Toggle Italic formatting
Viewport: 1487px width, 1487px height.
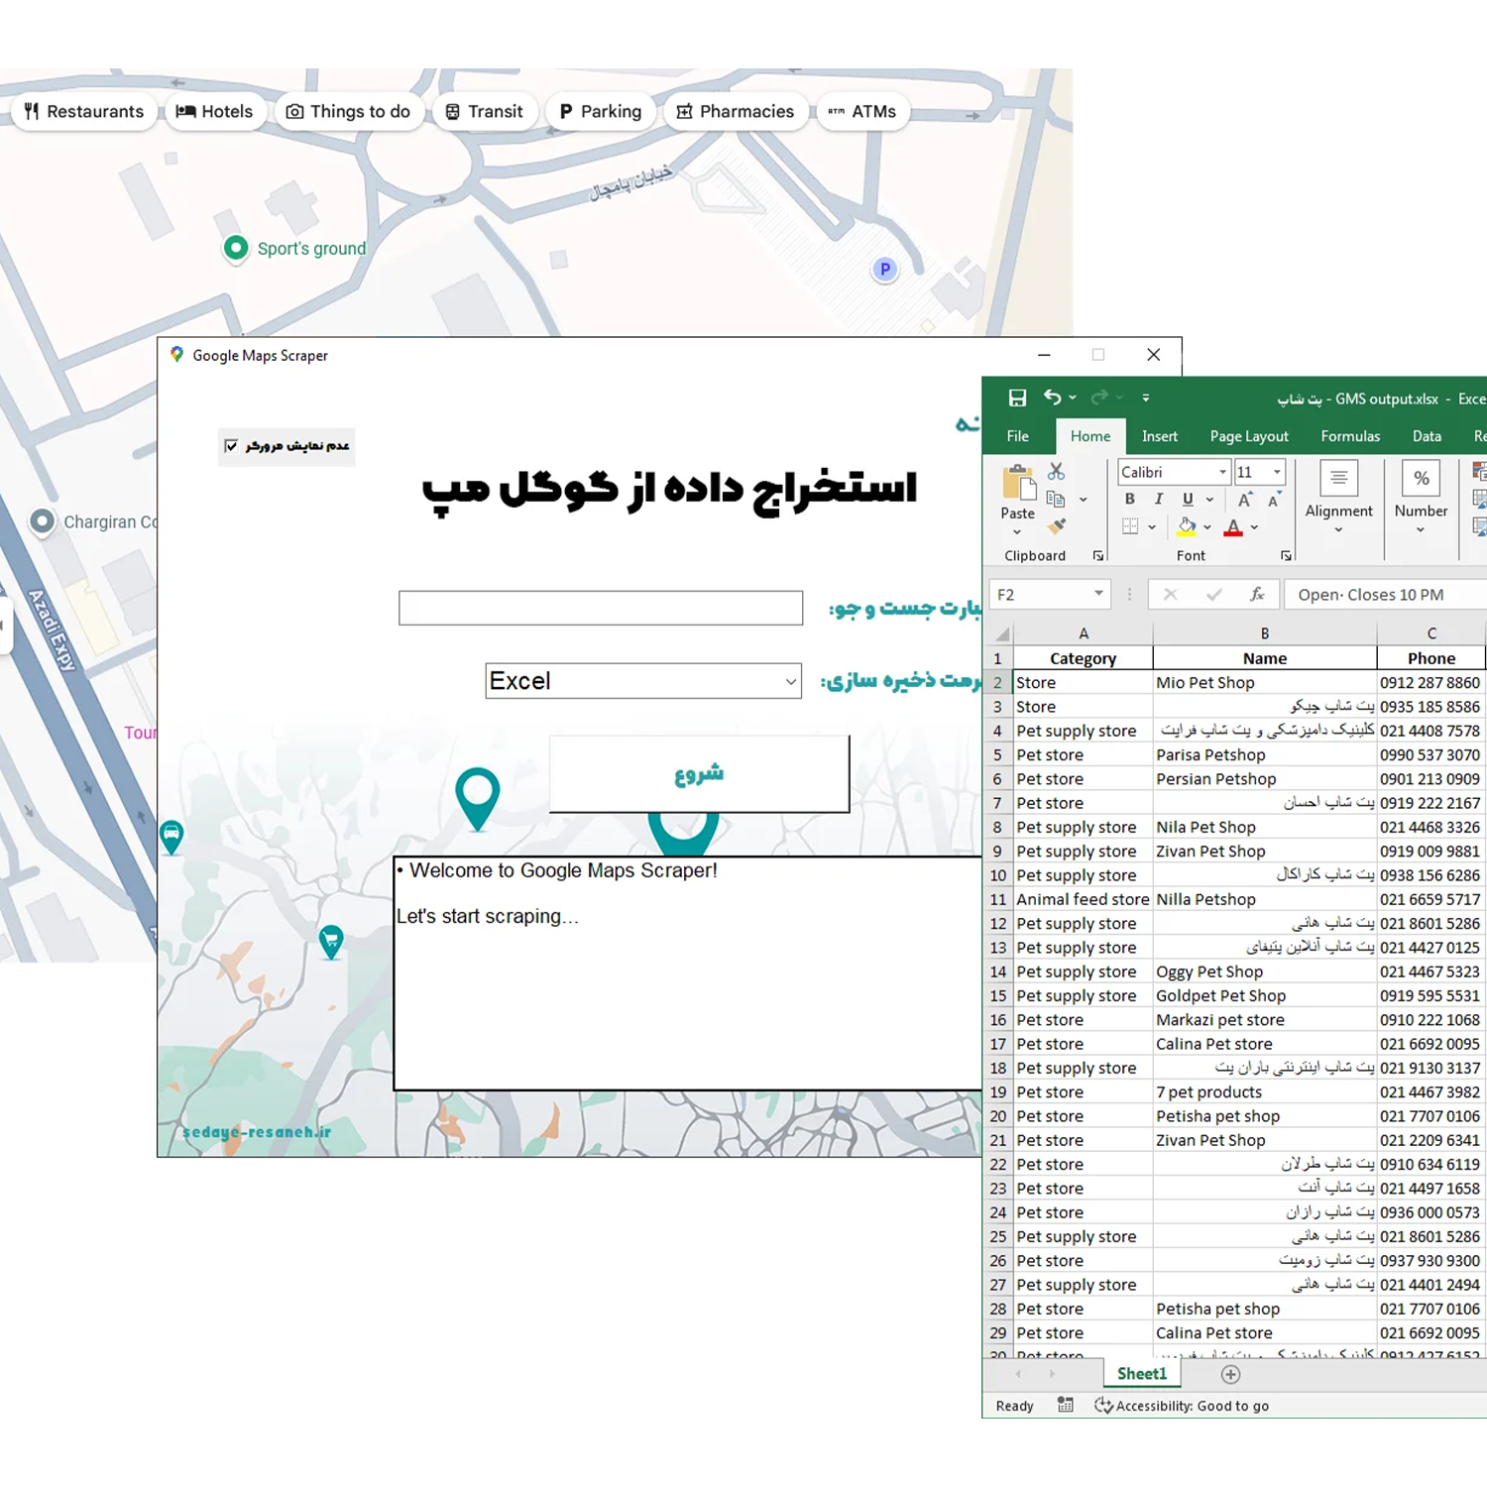[x=1158, y=500]
